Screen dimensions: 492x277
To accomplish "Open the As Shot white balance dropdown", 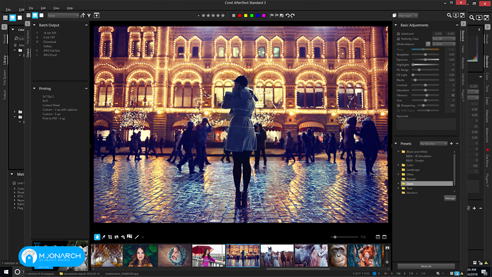I will click(444, 44).
